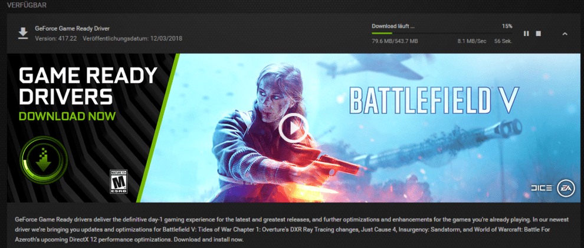Viewport: 584px width, 248px height.
Task: Click the Download läuft status text
Action: 393,27
